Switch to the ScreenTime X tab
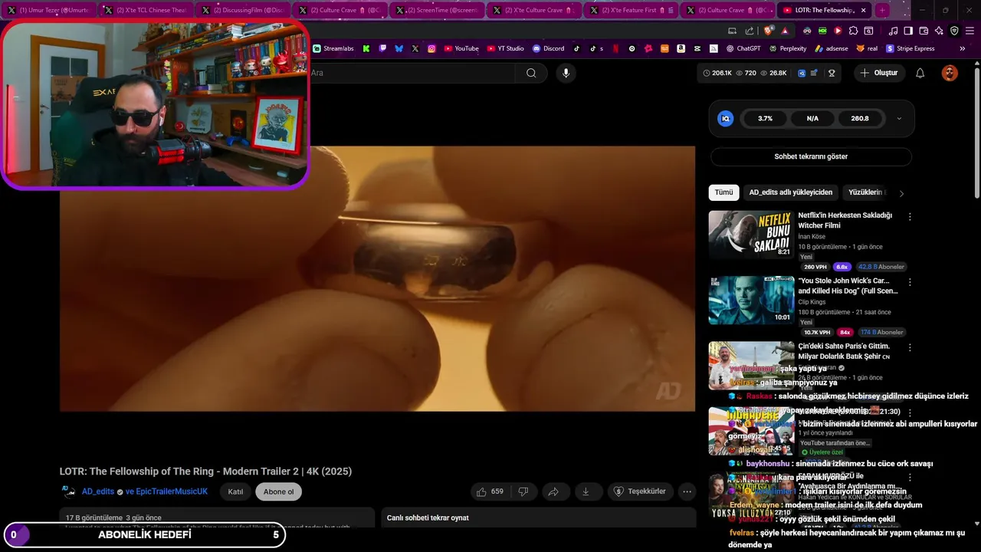Viewport: 981px width, 552px height. tap(438, 10)
